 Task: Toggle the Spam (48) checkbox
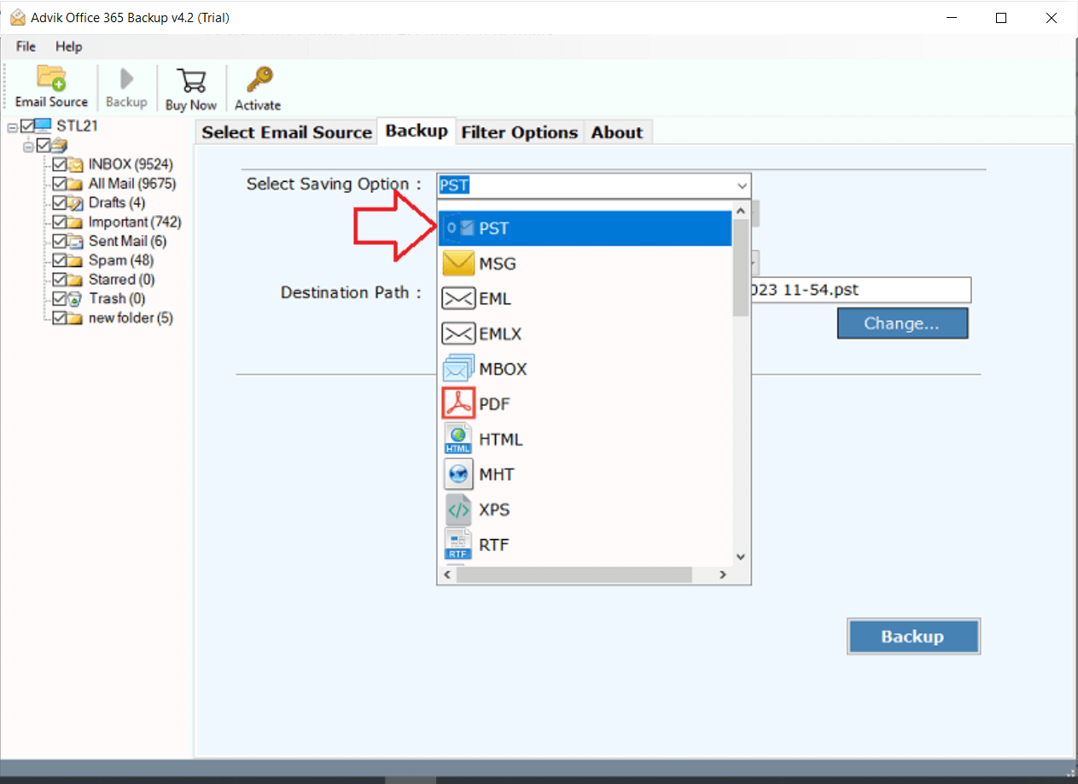point(60,260)
